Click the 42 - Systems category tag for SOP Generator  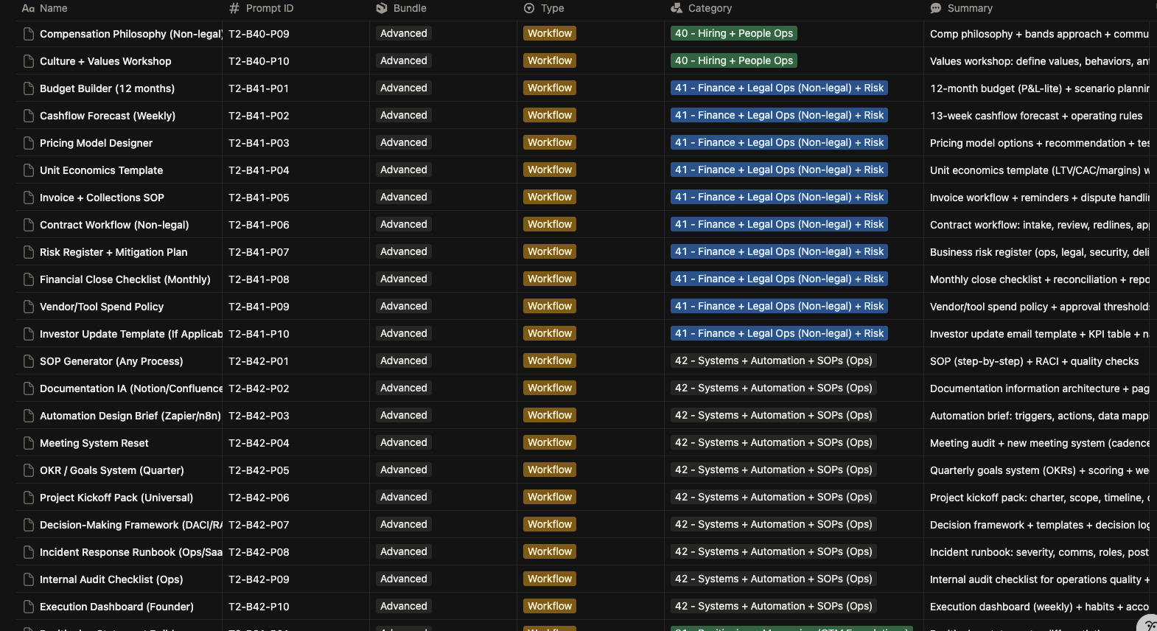coord(774,360)
